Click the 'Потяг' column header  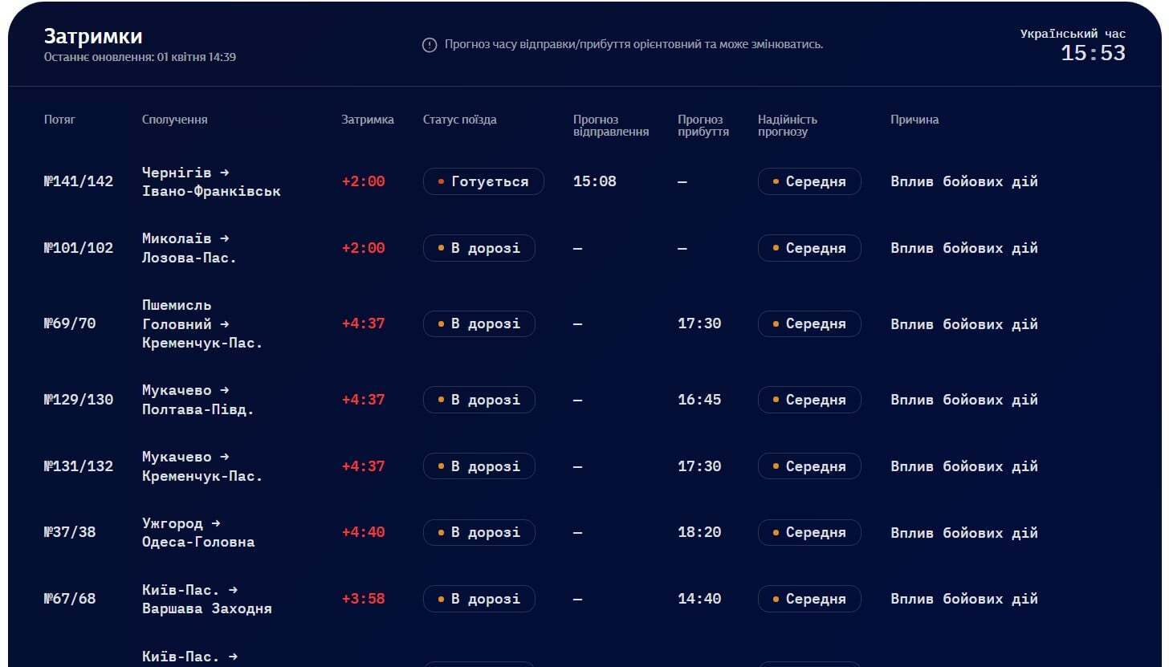point(59,120)
